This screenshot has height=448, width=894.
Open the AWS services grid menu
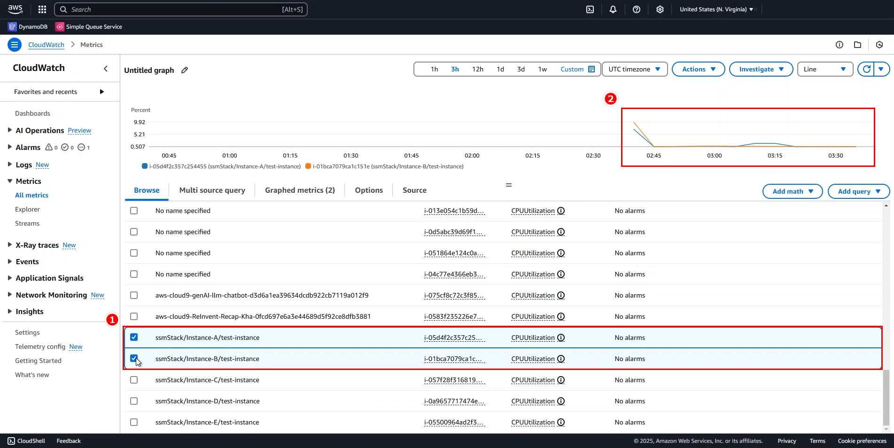[42, 9]
